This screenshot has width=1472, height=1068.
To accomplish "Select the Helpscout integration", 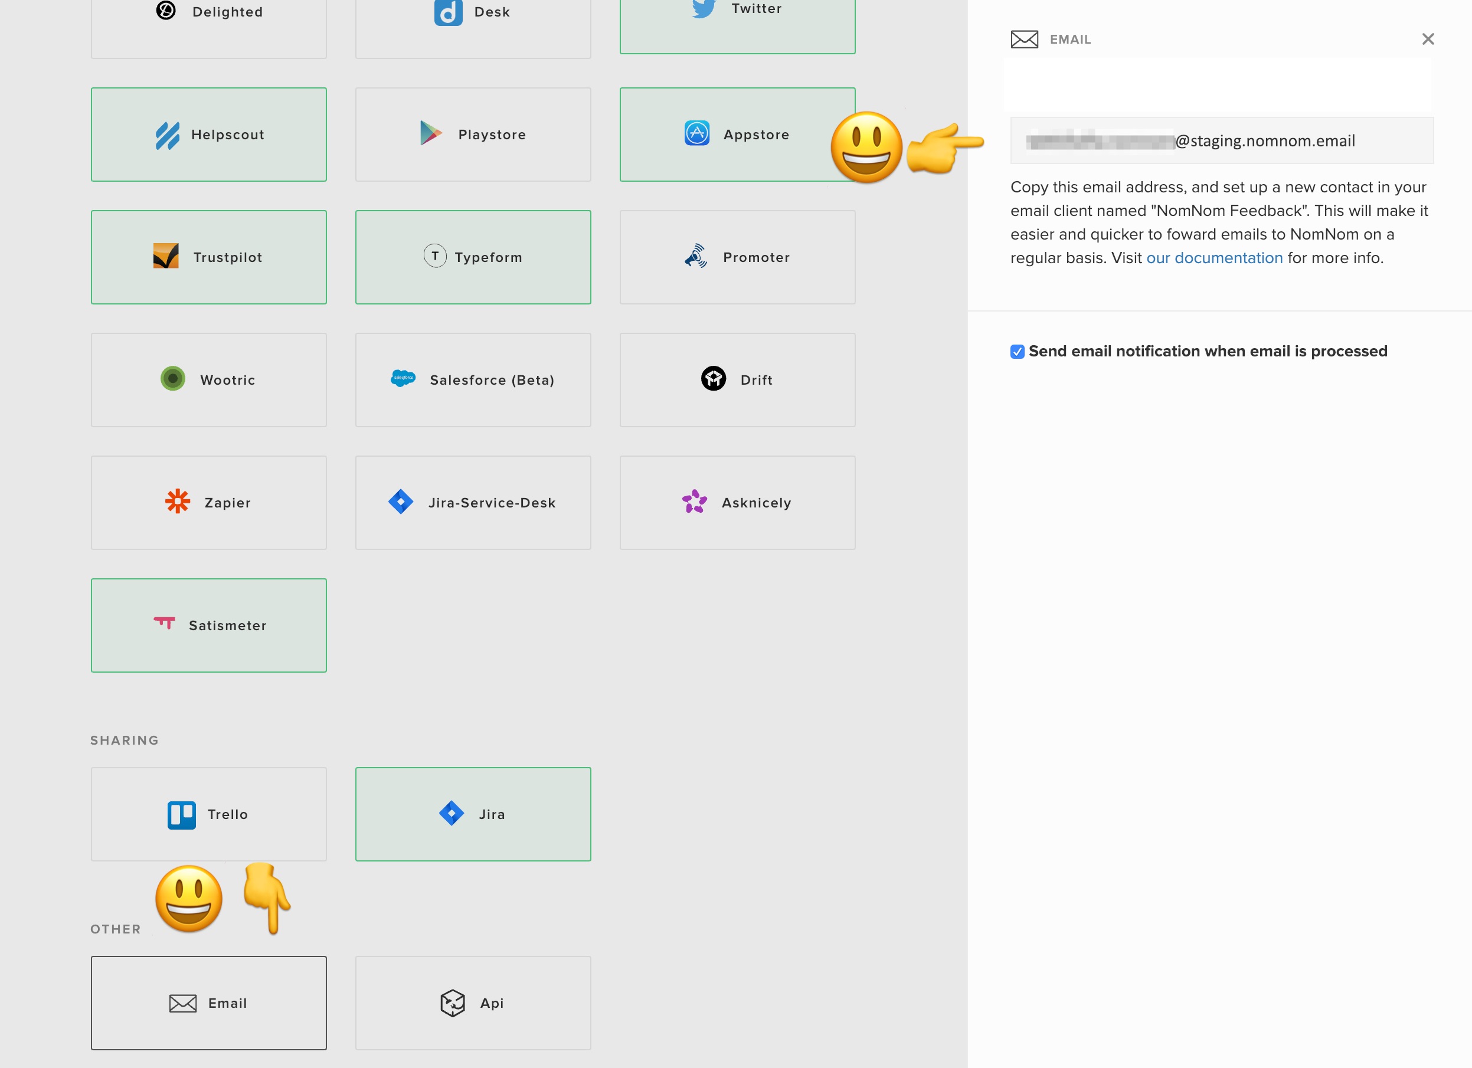I will [x=208, y=134].
